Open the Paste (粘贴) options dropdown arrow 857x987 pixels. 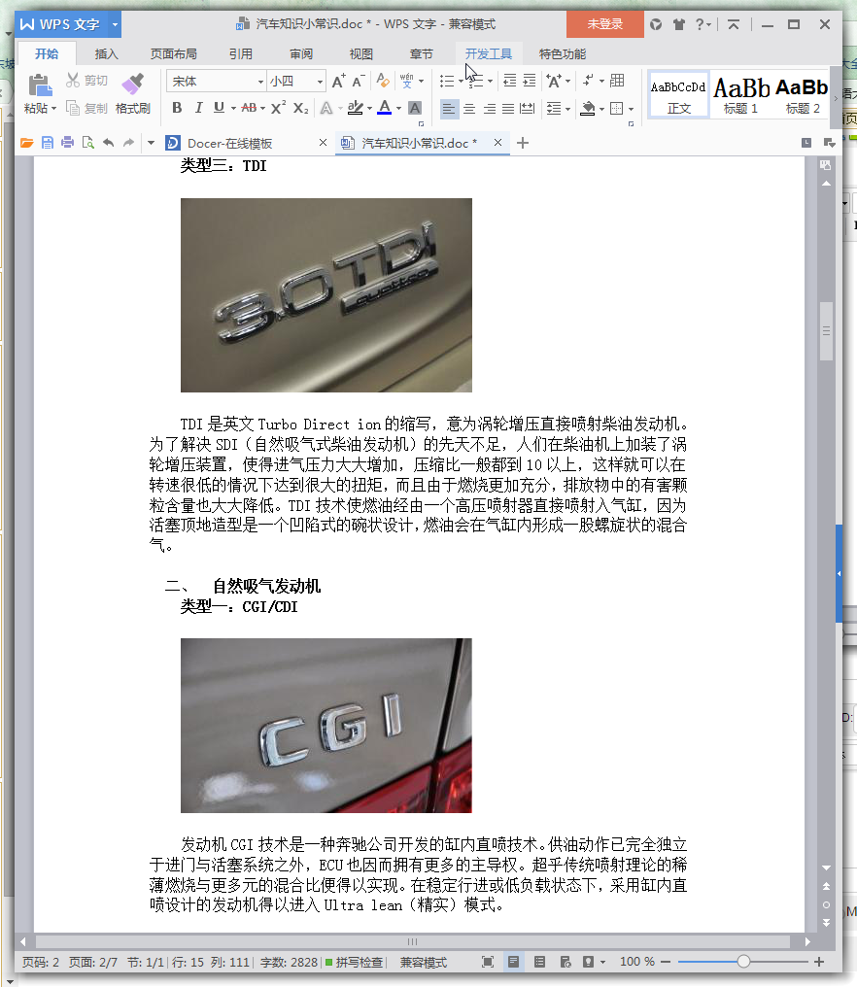click(54, 109)
